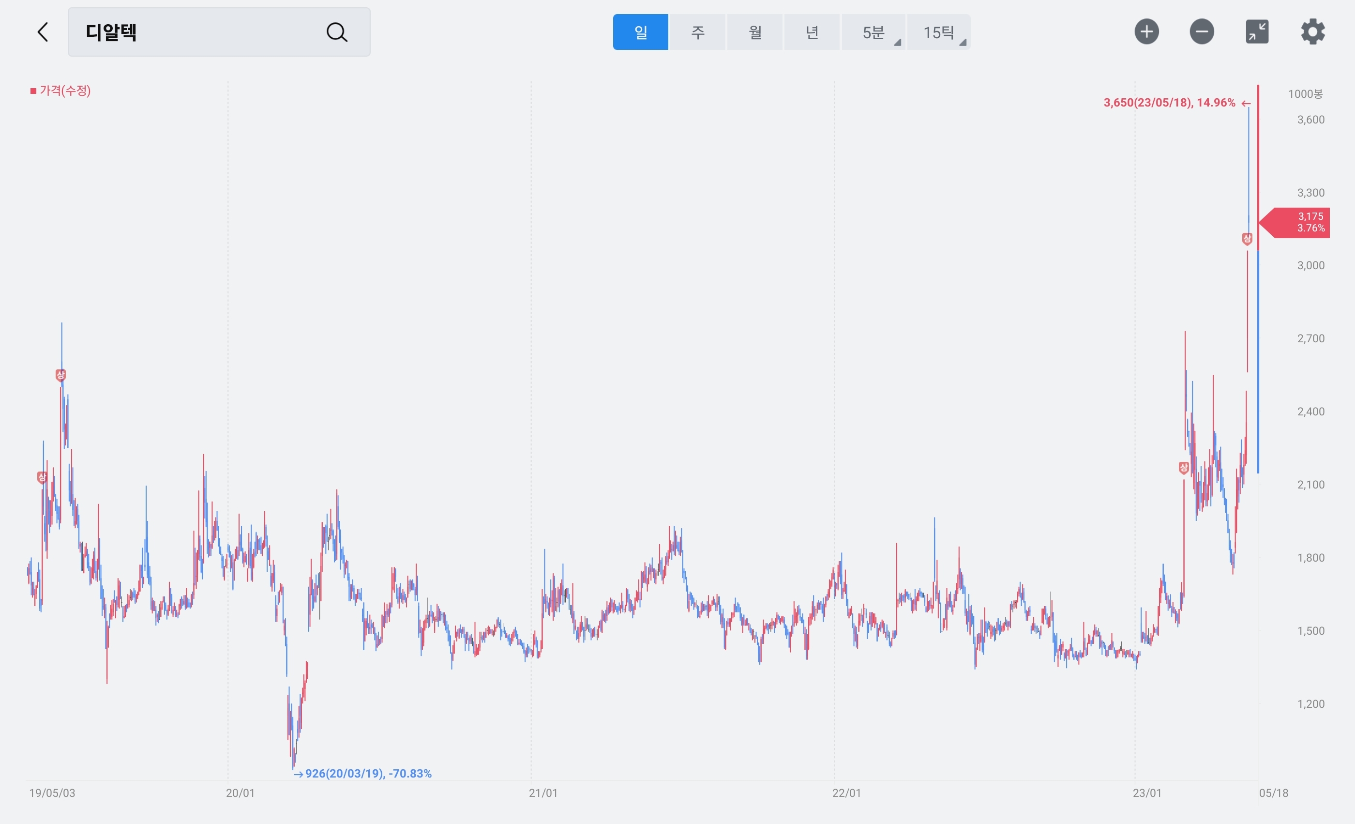1355x824 pixels.
Task: Click the magnifier search icon
Action: pyautogui.click(x=336, y=32)
